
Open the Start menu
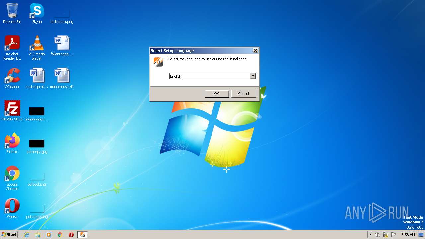tap(9, 235)
